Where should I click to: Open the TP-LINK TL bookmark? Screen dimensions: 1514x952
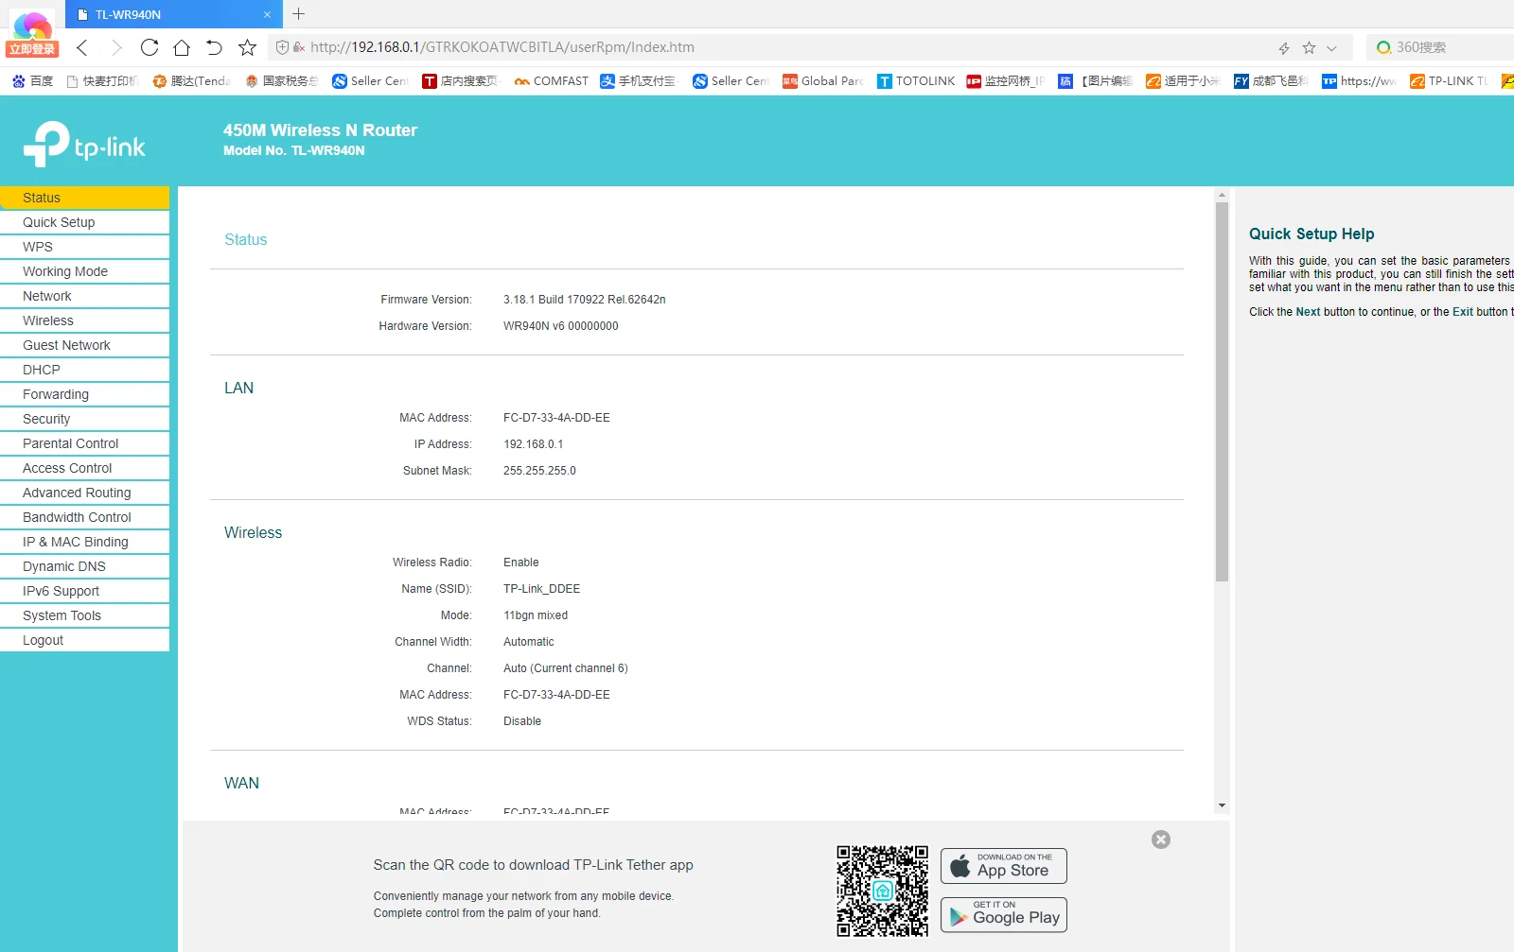coord(1450,81)
